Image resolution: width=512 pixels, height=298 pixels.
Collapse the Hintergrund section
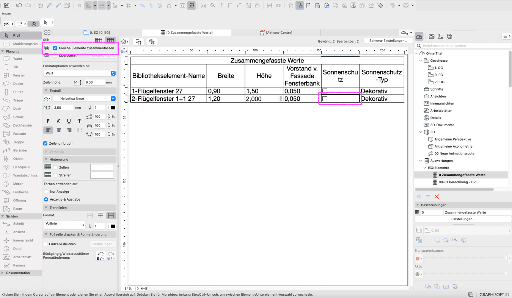coord(46,159)
